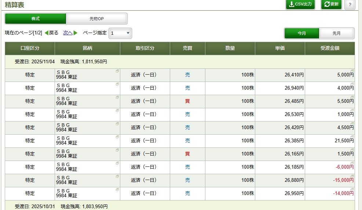The height and width of the screenshot is (210, 362).
Task: Open stock popup icon in 26,165円 row
Action: pyautogui.click(x=117, y=150)
